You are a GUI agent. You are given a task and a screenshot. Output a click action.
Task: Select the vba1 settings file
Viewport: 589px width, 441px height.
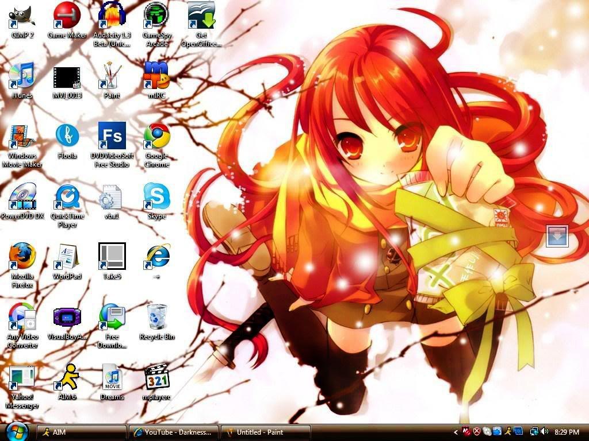[x=112, y=202]
